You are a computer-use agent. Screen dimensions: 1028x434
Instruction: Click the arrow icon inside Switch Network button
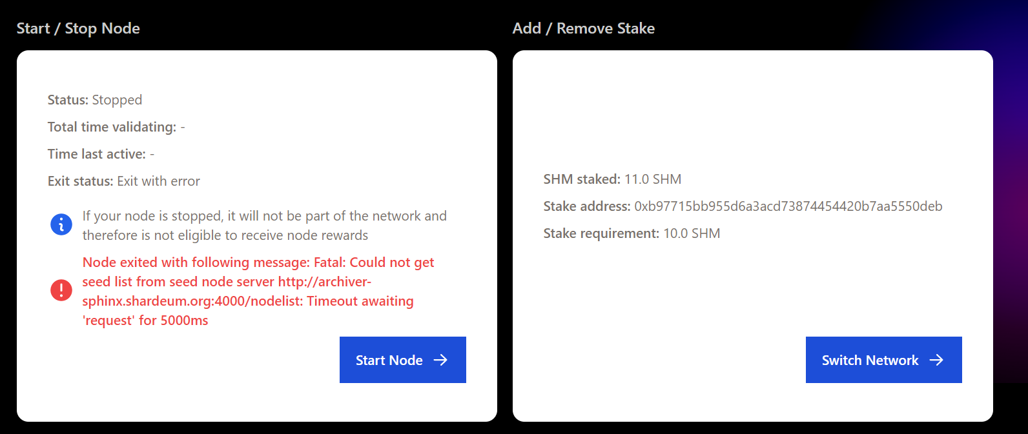tap(938, 360)
